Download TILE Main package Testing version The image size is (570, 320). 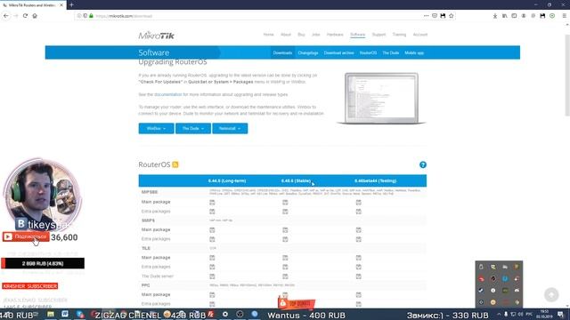pos(358,258)
